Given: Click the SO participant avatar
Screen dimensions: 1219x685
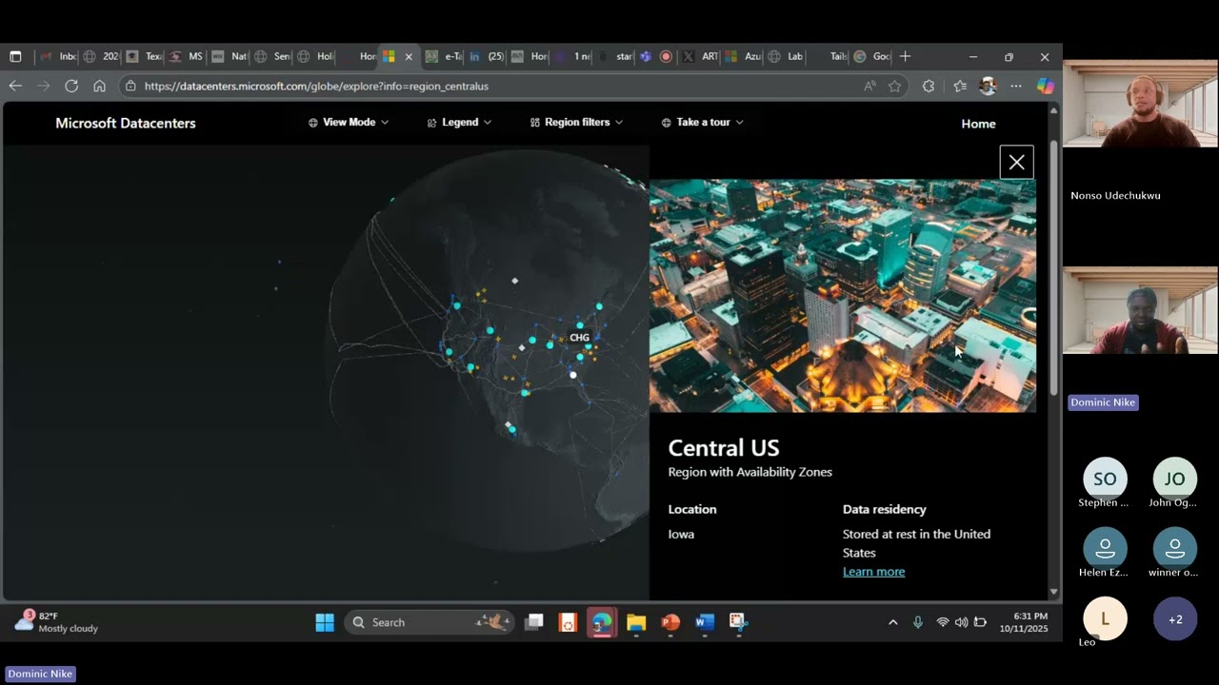Looking at the screenshot, I should click(x=1105, y=479).
